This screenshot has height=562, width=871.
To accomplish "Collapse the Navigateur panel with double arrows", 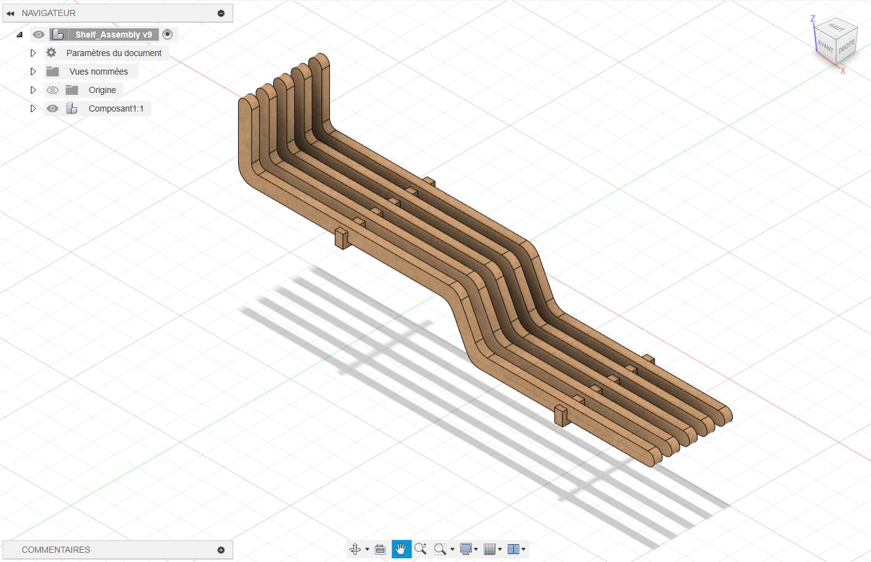I will pyautogui.click(x=10, y=13).
